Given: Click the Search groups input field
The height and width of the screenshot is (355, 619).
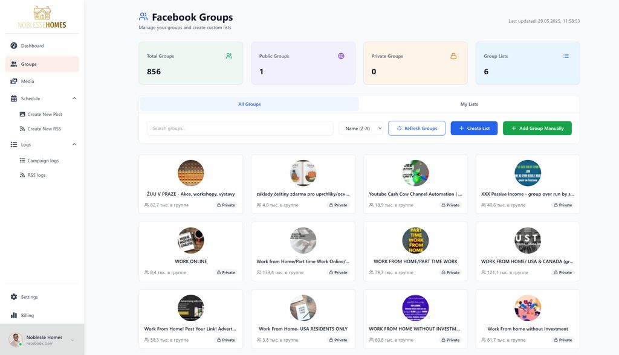Looking at the screenshot, I should pos(240,128).
